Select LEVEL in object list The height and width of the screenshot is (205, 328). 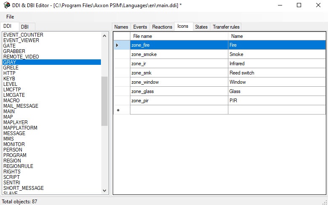coord(52,84)
